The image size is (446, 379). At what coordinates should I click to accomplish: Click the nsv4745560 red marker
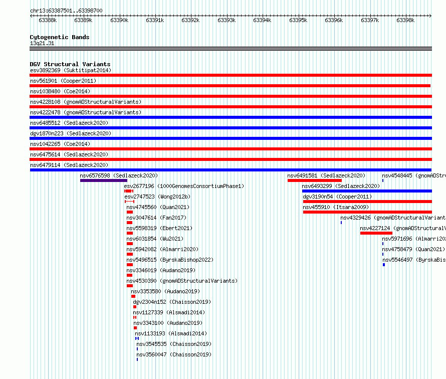tap(130, 212)
